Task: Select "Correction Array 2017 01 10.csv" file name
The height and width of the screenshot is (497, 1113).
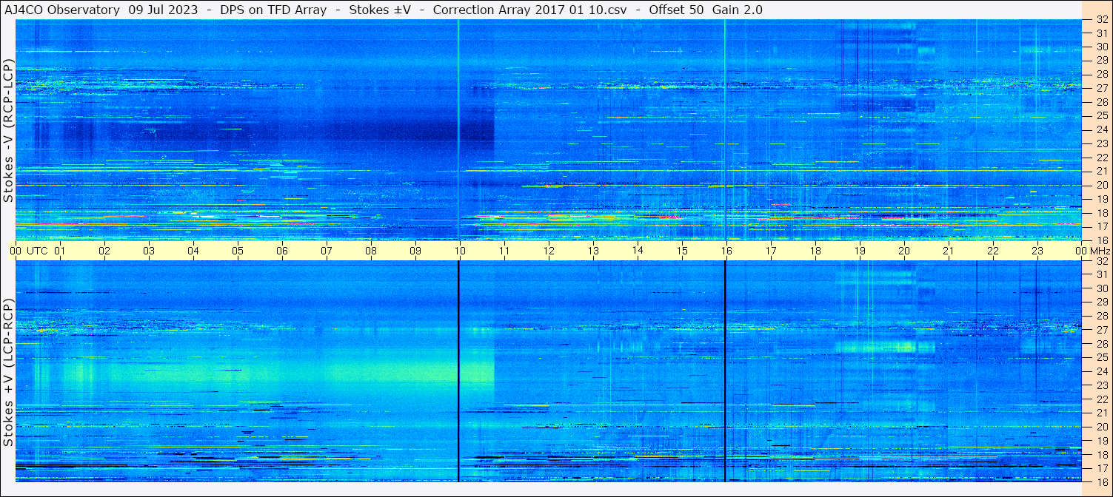Action: [x=529, y=10]
